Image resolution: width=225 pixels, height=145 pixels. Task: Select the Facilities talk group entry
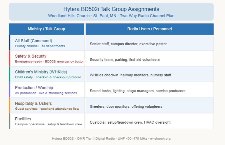22,119
